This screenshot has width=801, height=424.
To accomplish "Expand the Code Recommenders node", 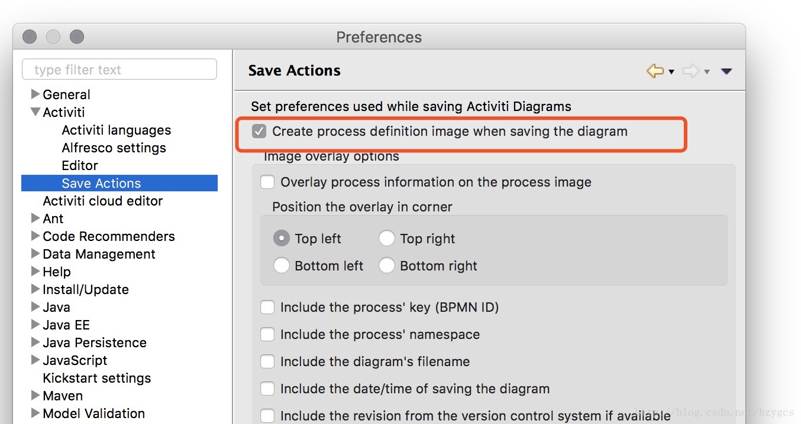I will pos(35,236).
